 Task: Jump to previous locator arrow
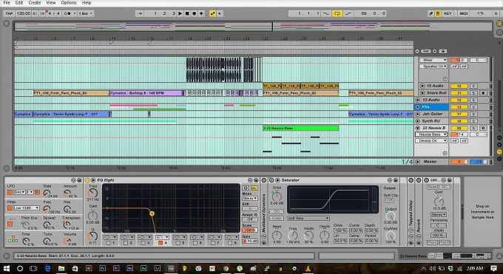coord(417,51)
